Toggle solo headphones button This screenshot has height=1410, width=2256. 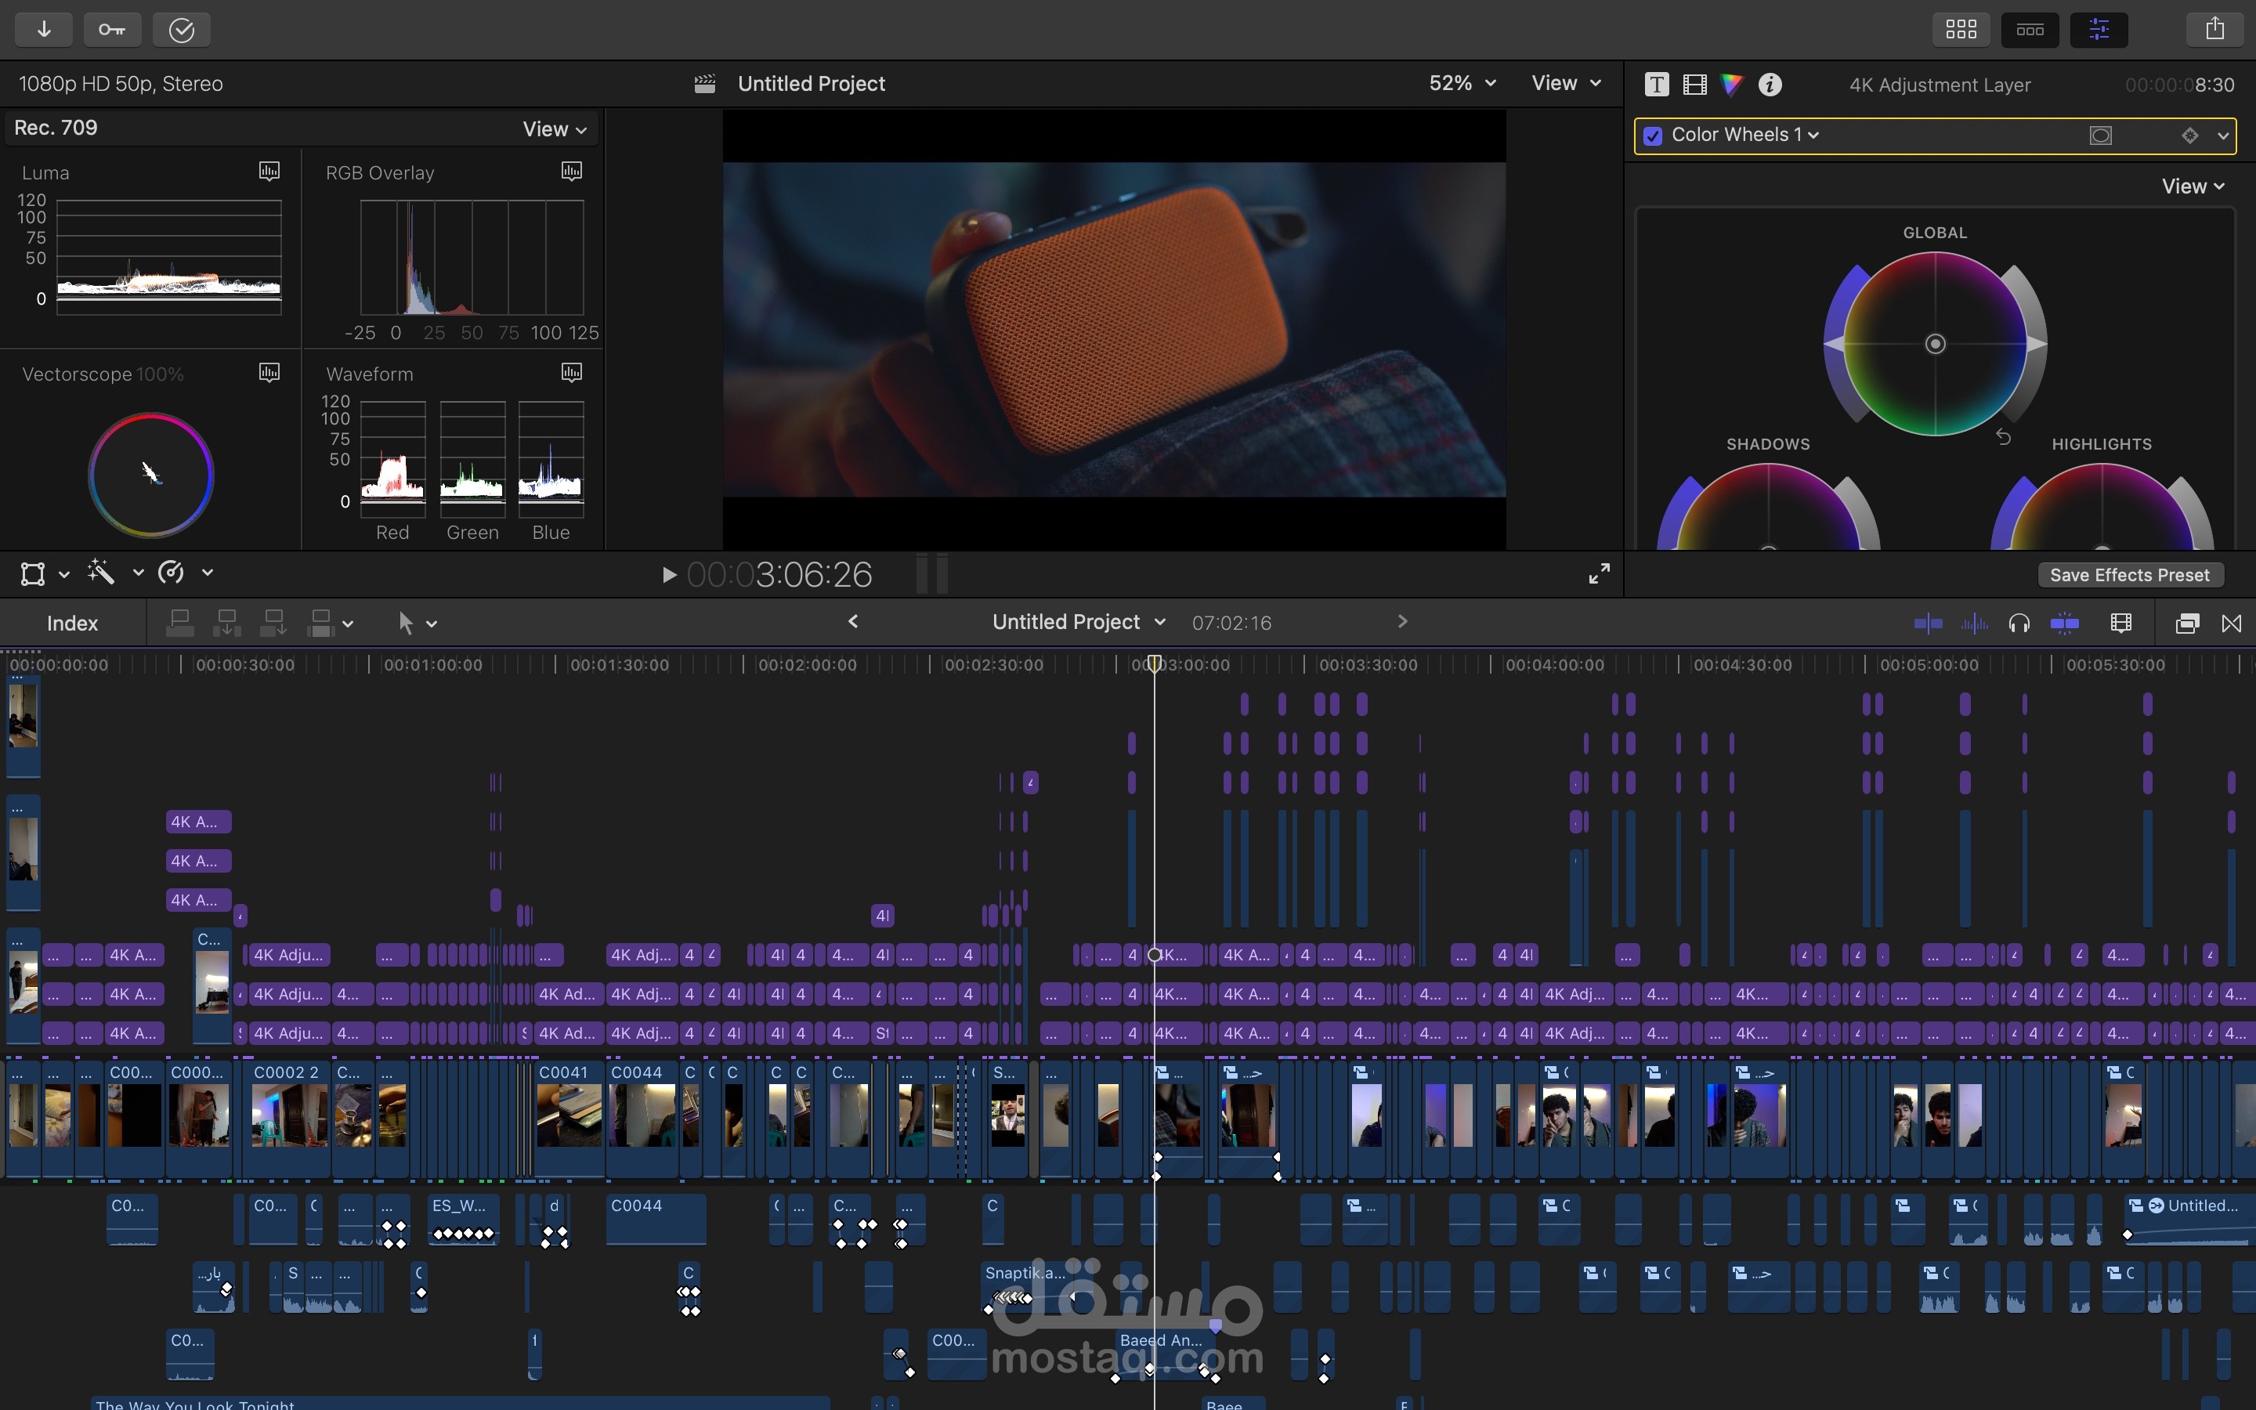point(2019,623)
